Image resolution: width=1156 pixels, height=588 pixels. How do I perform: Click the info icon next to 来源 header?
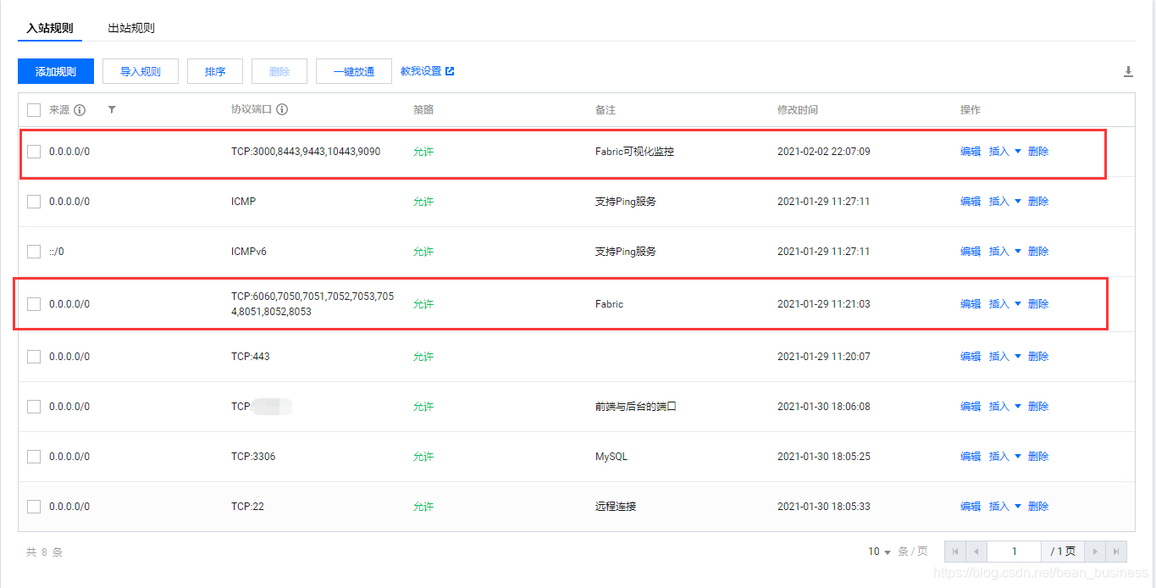(x=80, y=110)
